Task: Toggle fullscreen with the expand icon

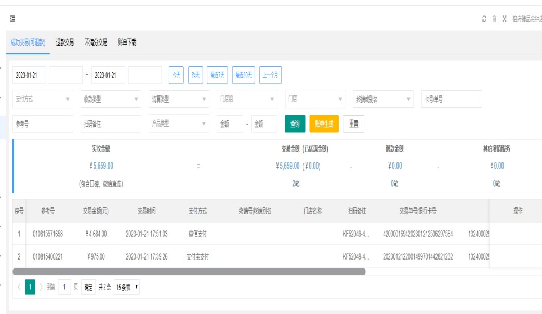Action: coord(504,19)
